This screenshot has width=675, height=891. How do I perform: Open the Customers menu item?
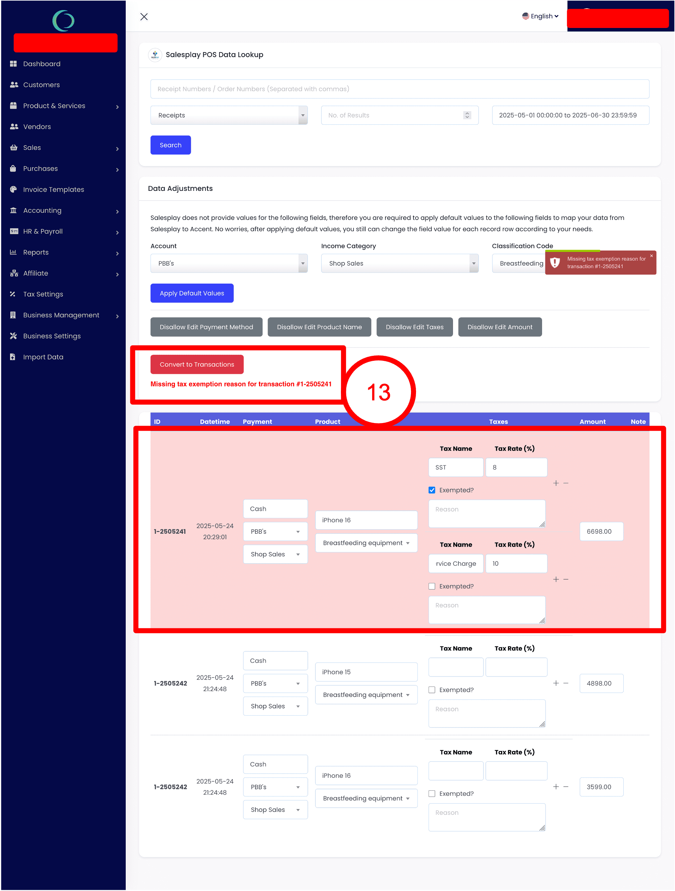click(41, 84)
